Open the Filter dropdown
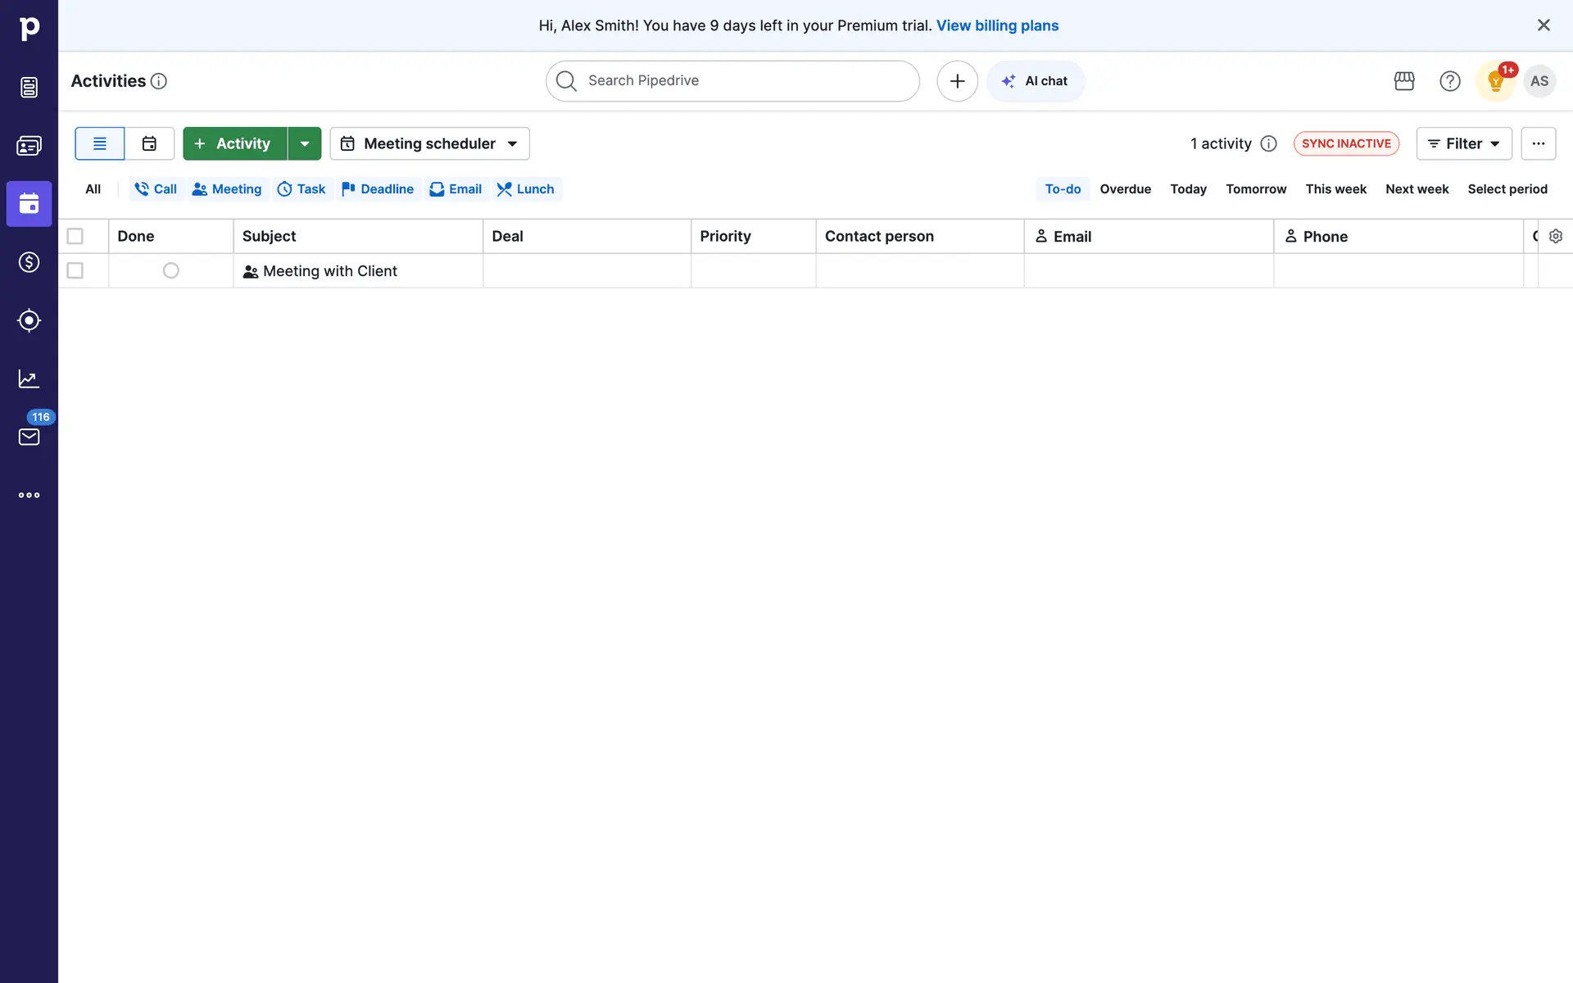This screenshot has width=1573, height=983. click(x=1463, y=143)
